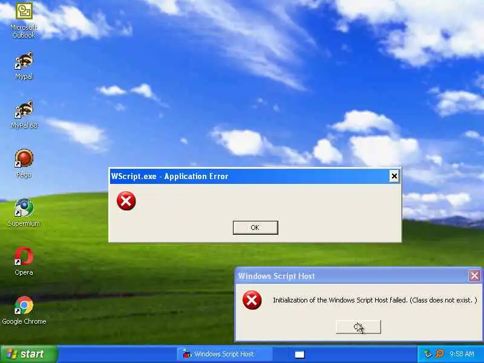
Task: Click the red error icon in WScript.exe dialog
Action: (126, 201)
